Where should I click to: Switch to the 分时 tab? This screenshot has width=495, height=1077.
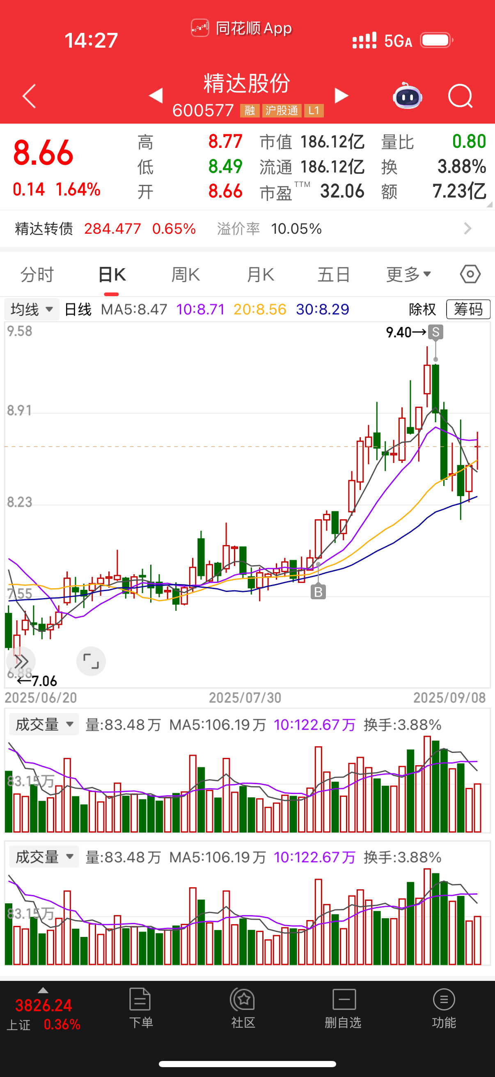37,275
